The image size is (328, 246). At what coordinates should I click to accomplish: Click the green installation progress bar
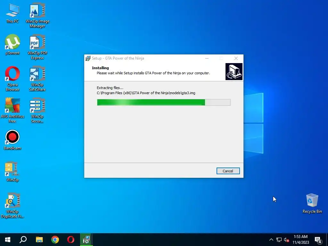(x=164, y=102)
